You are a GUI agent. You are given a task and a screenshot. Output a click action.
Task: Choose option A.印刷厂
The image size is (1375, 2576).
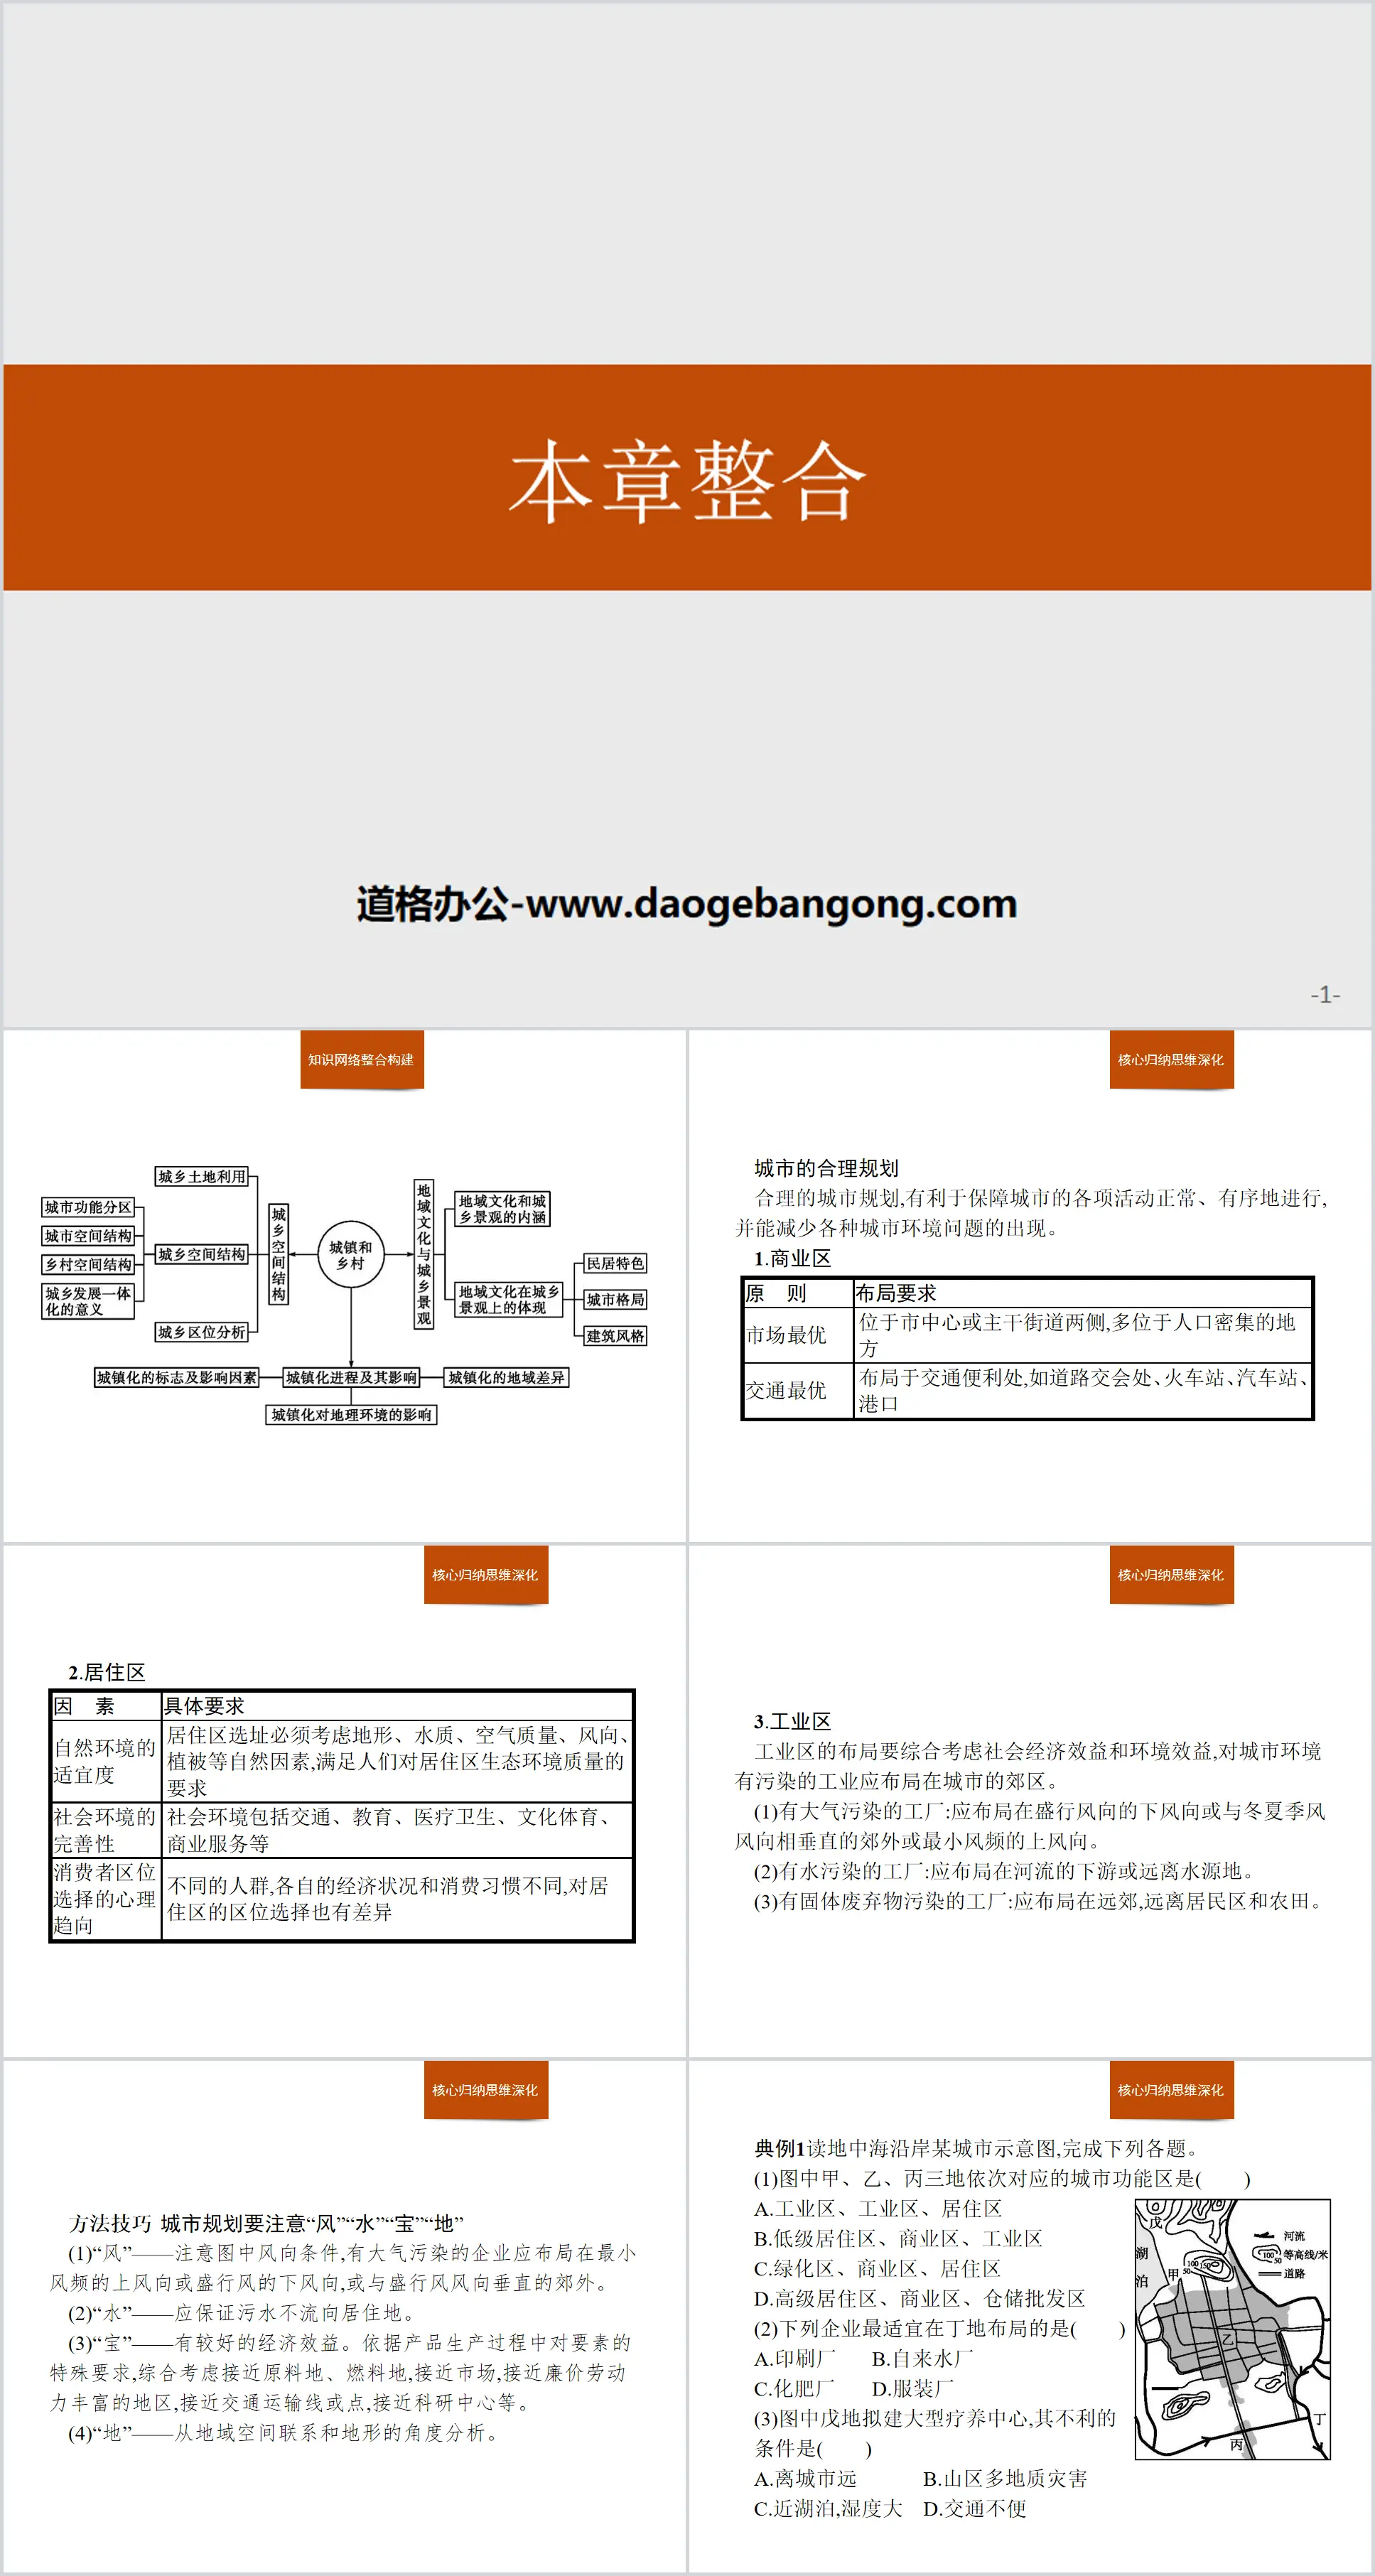point(794,2358)
